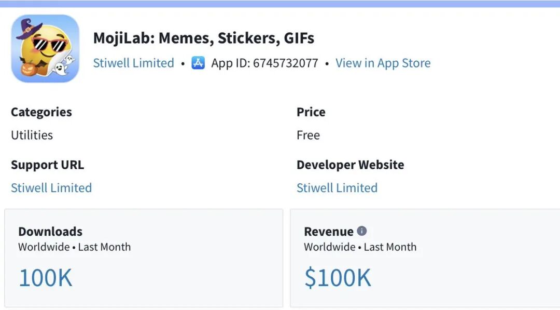Click the 100K downloads figure
The width and height of the screenshot is (560, 310).
[x=46, y=278]
